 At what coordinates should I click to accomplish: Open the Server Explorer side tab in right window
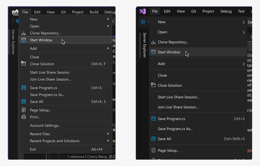pyautogui.click(x=145, y=45)
